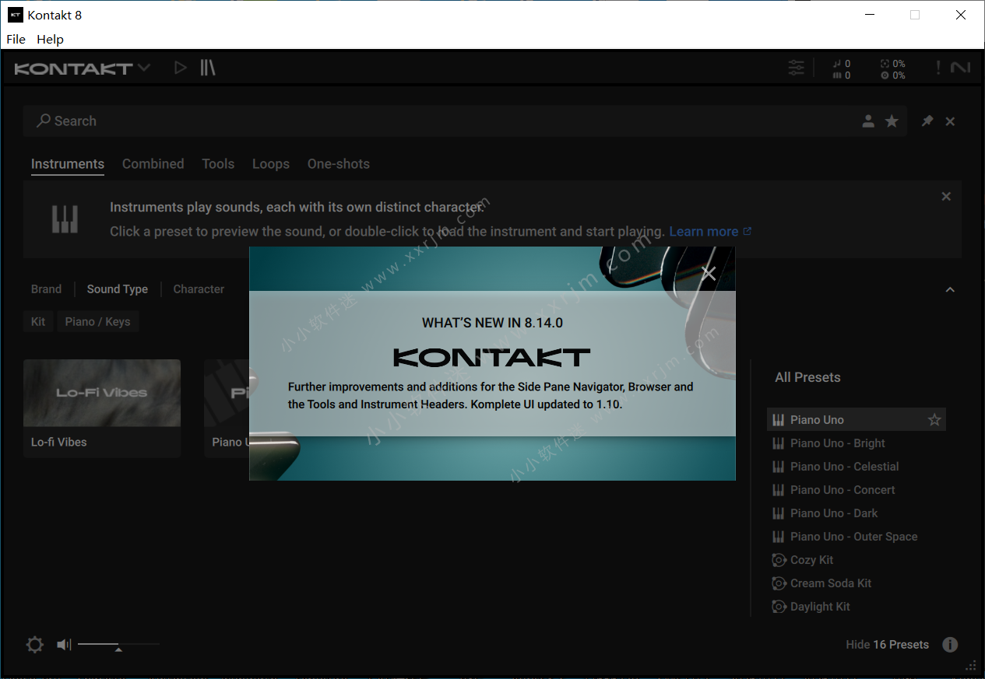Select the Character filter category
985x679 pixels.
199,289
